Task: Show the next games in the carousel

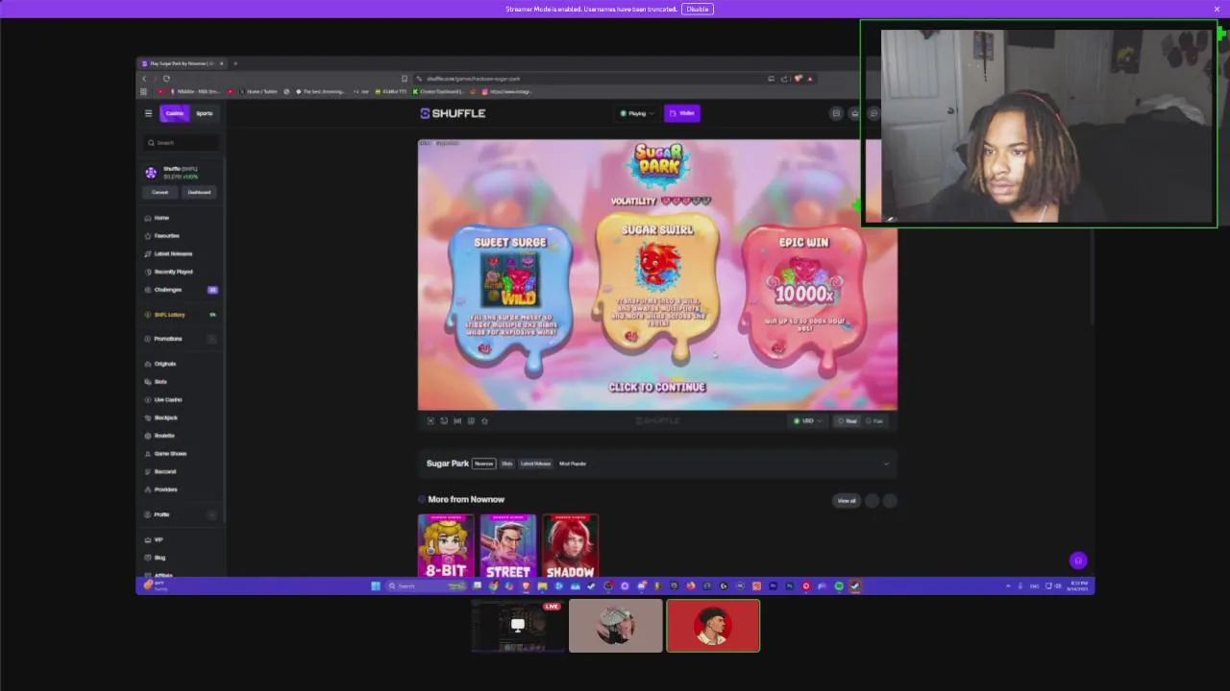Action: pos(890,500)
